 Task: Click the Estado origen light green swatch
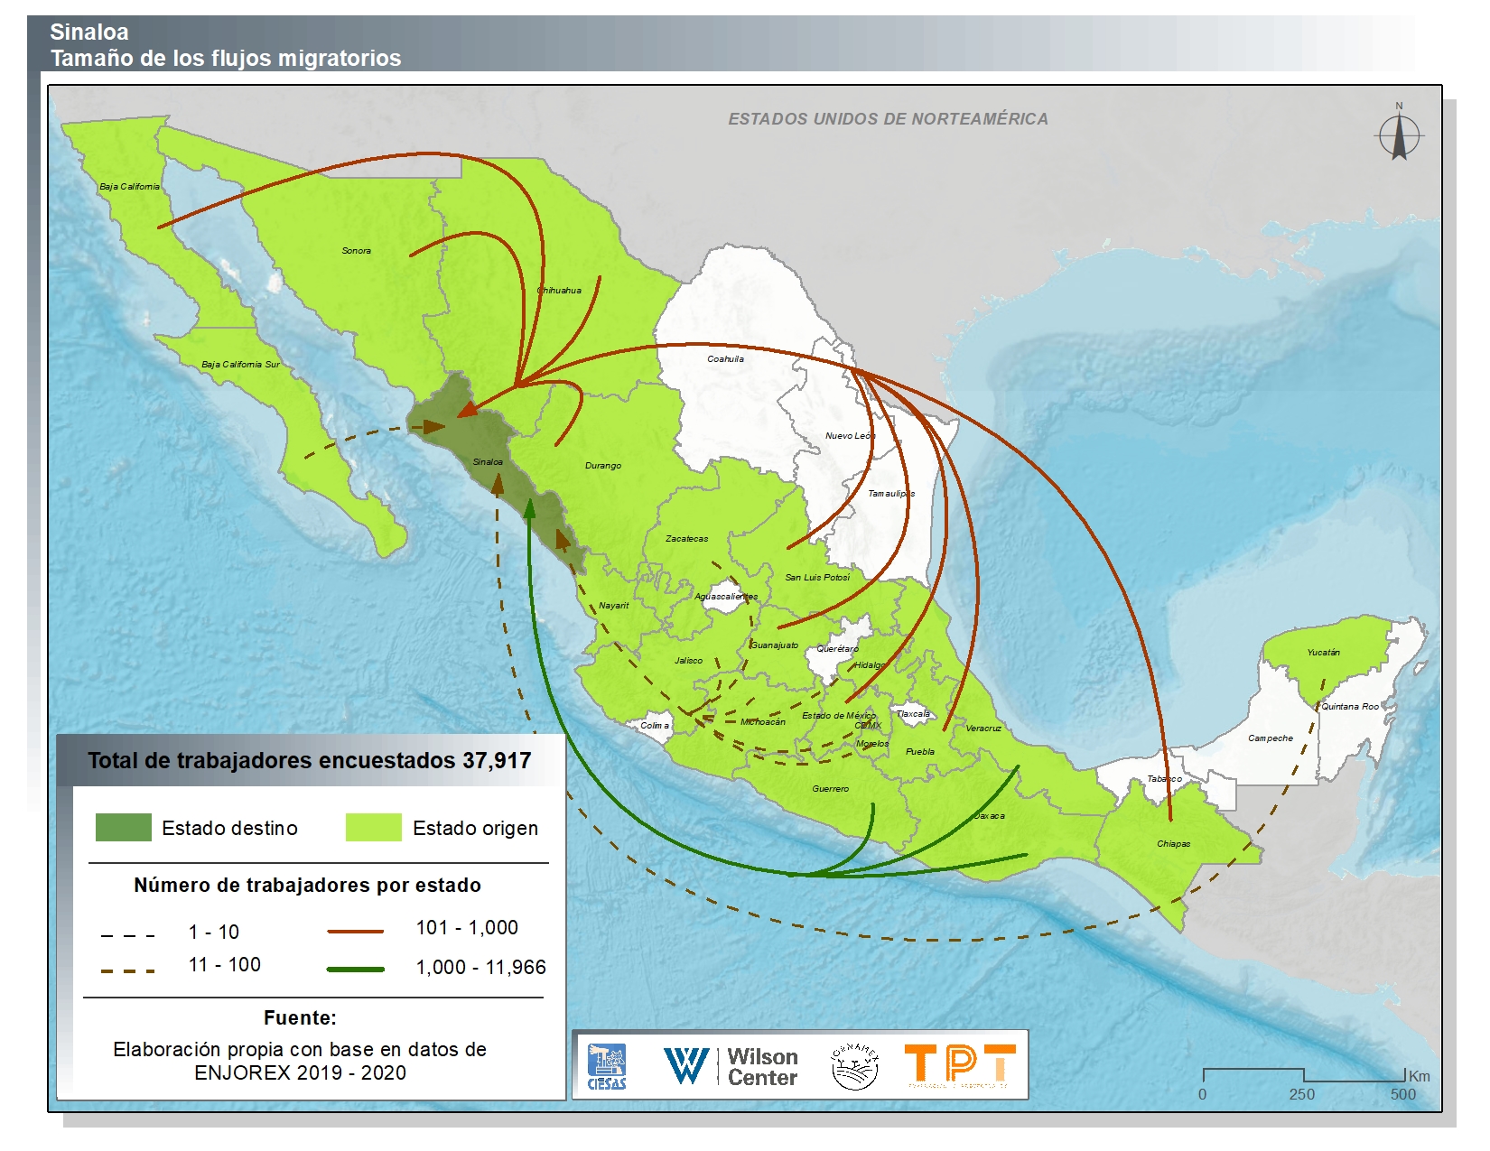373,828
